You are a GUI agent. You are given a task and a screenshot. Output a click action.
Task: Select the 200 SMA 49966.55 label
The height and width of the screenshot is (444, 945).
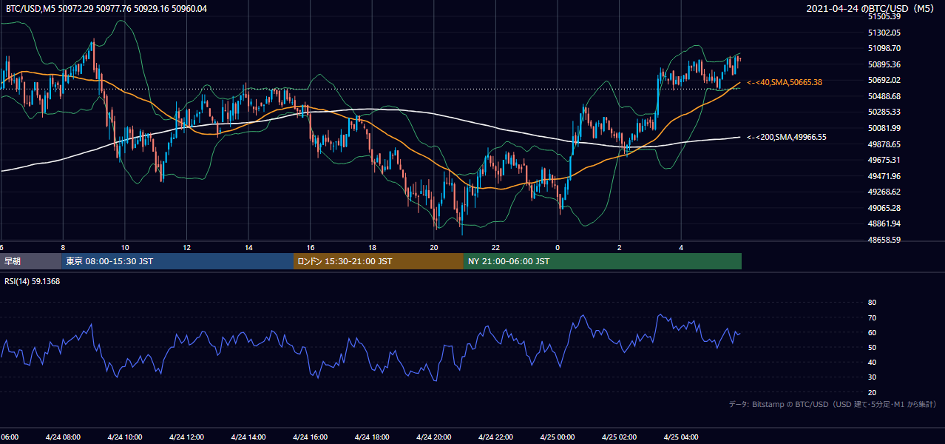(x=787, y=137)
